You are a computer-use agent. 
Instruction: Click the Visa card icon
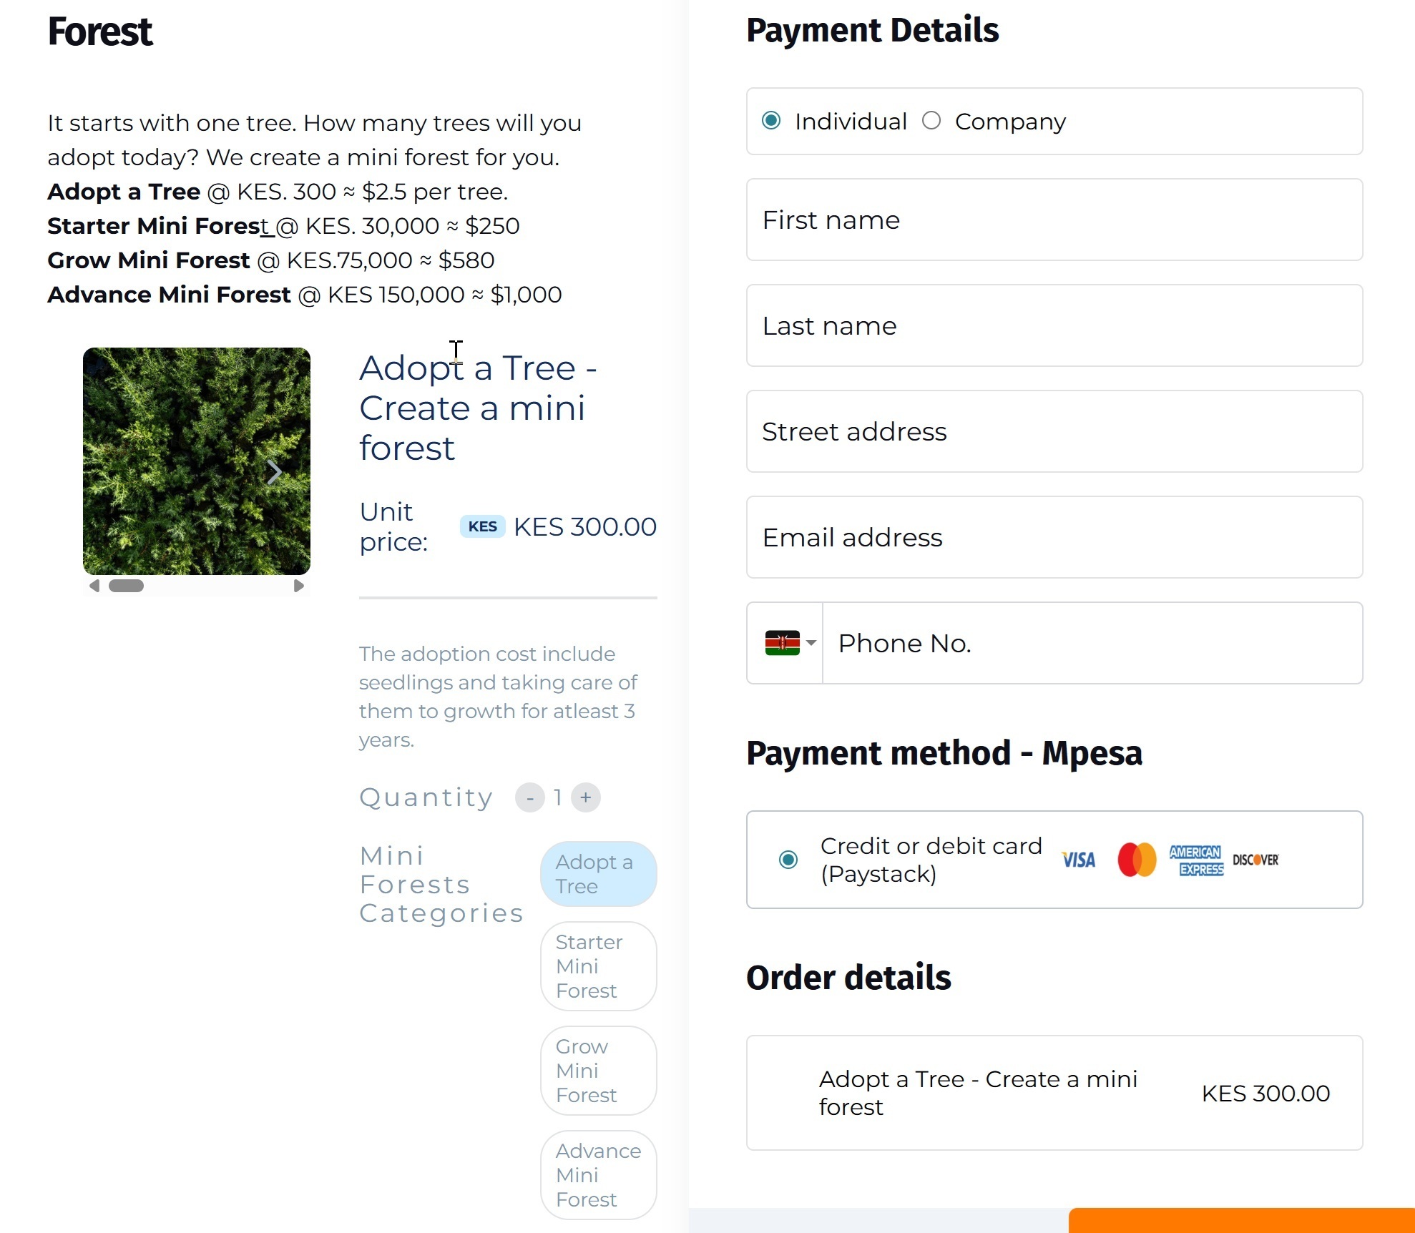point(1077,860)
